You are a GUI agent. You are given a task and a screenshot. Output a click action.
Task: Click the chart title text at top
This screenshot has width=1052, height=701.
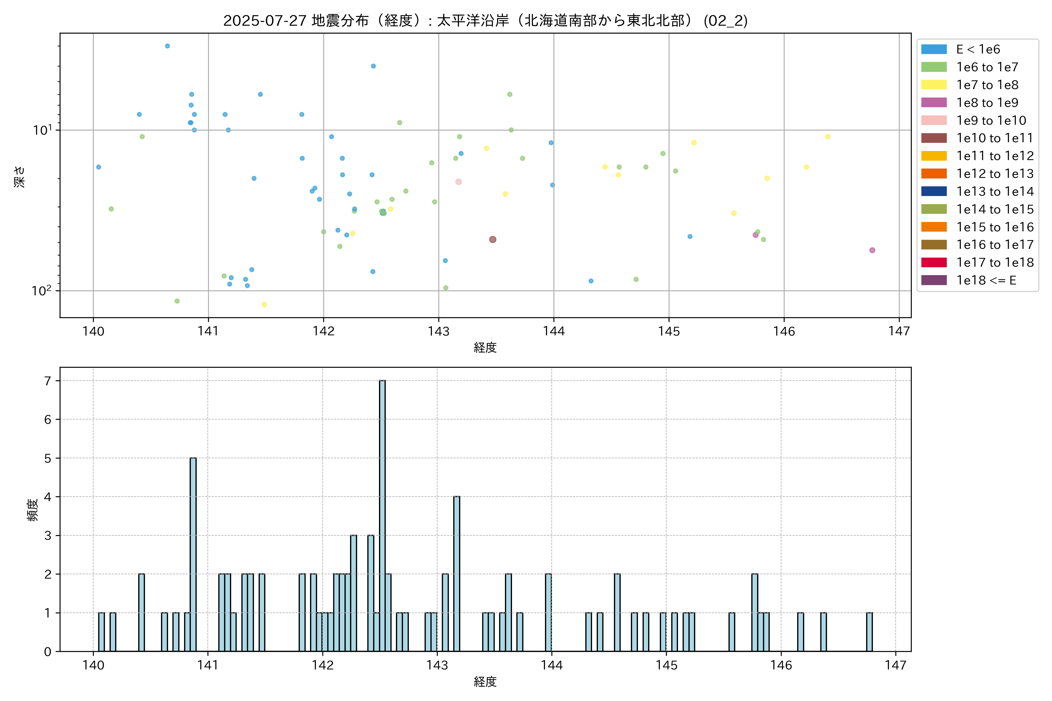485,20
